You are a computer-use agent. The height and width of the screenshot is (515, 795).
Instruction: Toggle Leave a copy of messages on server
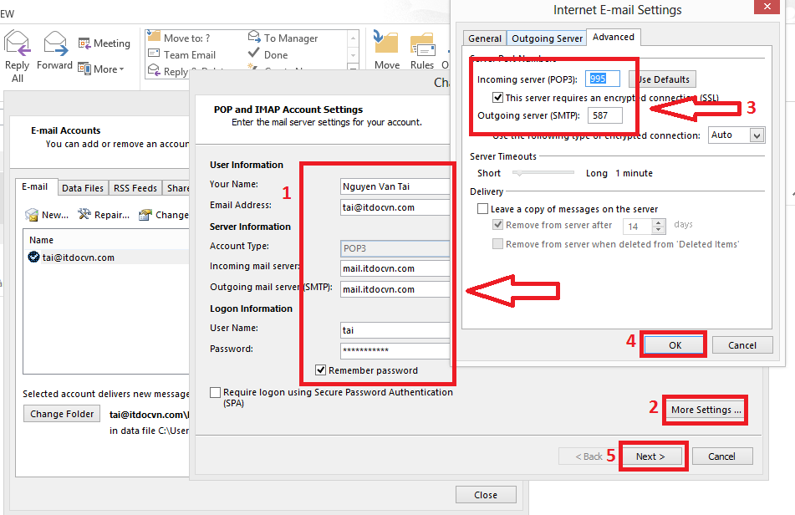[x=482, y=209]
